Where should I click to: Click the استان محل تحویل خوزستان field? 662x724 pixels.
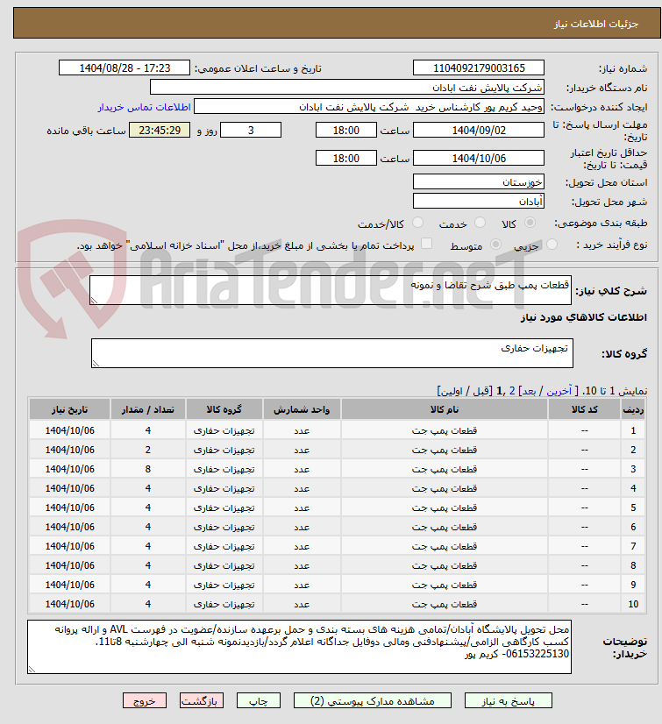479,182
